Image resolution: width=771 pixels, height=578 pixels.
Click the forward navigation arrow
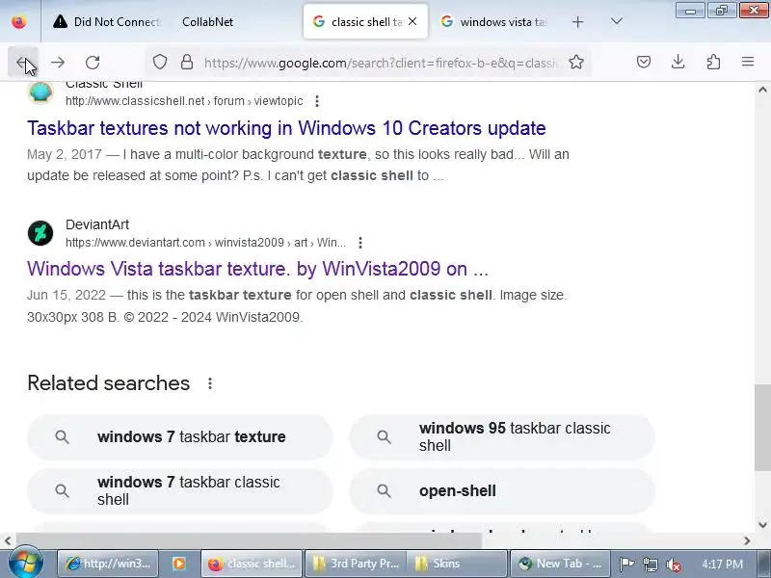coord(58,63)
